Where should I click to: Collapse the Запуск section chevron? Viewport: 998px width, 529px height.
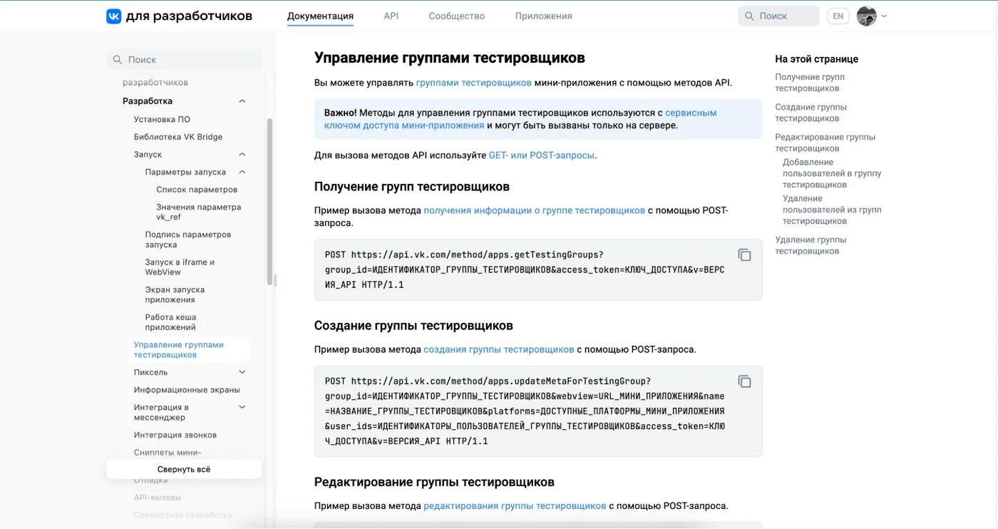(242, 155)
